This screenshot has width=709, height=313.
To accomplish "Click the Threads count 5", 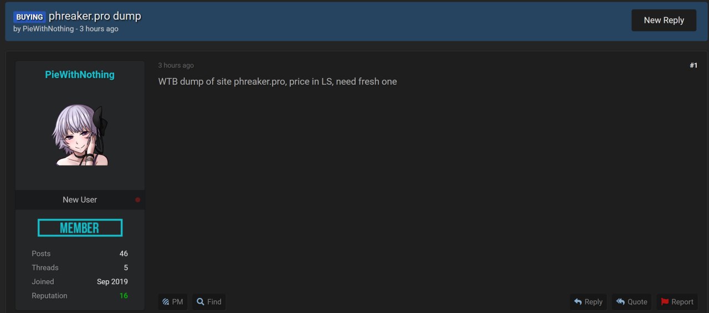I will (x=126, y=268).
